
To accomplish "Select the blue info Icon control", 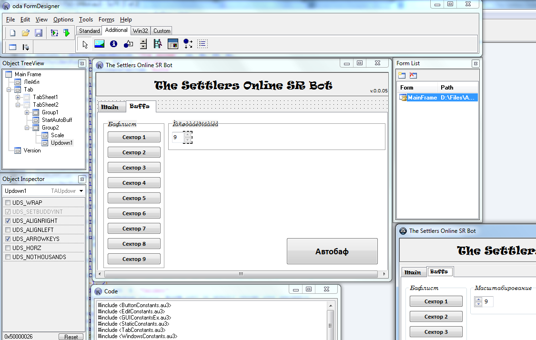I will click(x=114, y=44).
